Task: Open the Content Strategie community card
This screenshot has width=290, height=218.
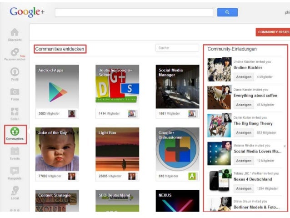Action: (x=57, y=201)
